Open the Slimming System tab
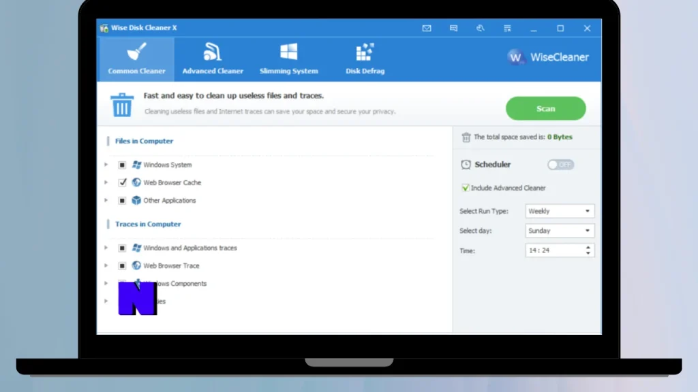The image size is (698, 392). (x=289, y=59)
